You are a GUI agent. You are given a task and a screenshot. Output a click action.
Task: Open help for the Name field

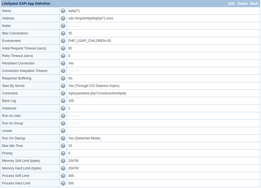pyautogui.click(x=63, y=11)
